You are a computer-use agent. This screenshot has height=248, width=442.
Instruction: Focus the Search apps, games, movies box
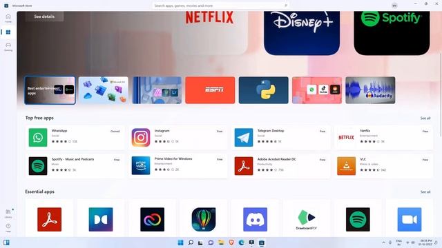220,6
